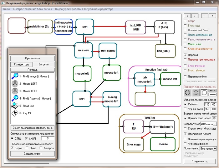Screen dimensions: 219x168
Task: Pick the rounded rectangle block shape
Action: pos(204,92)
